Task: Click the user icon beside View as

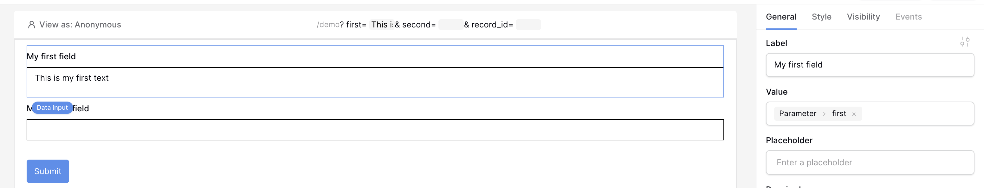Action: 32,25
